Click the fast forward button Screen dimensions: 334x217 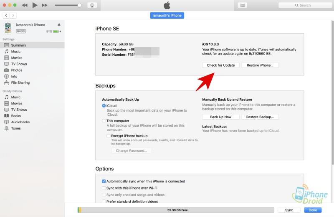(x=46, y=5)
